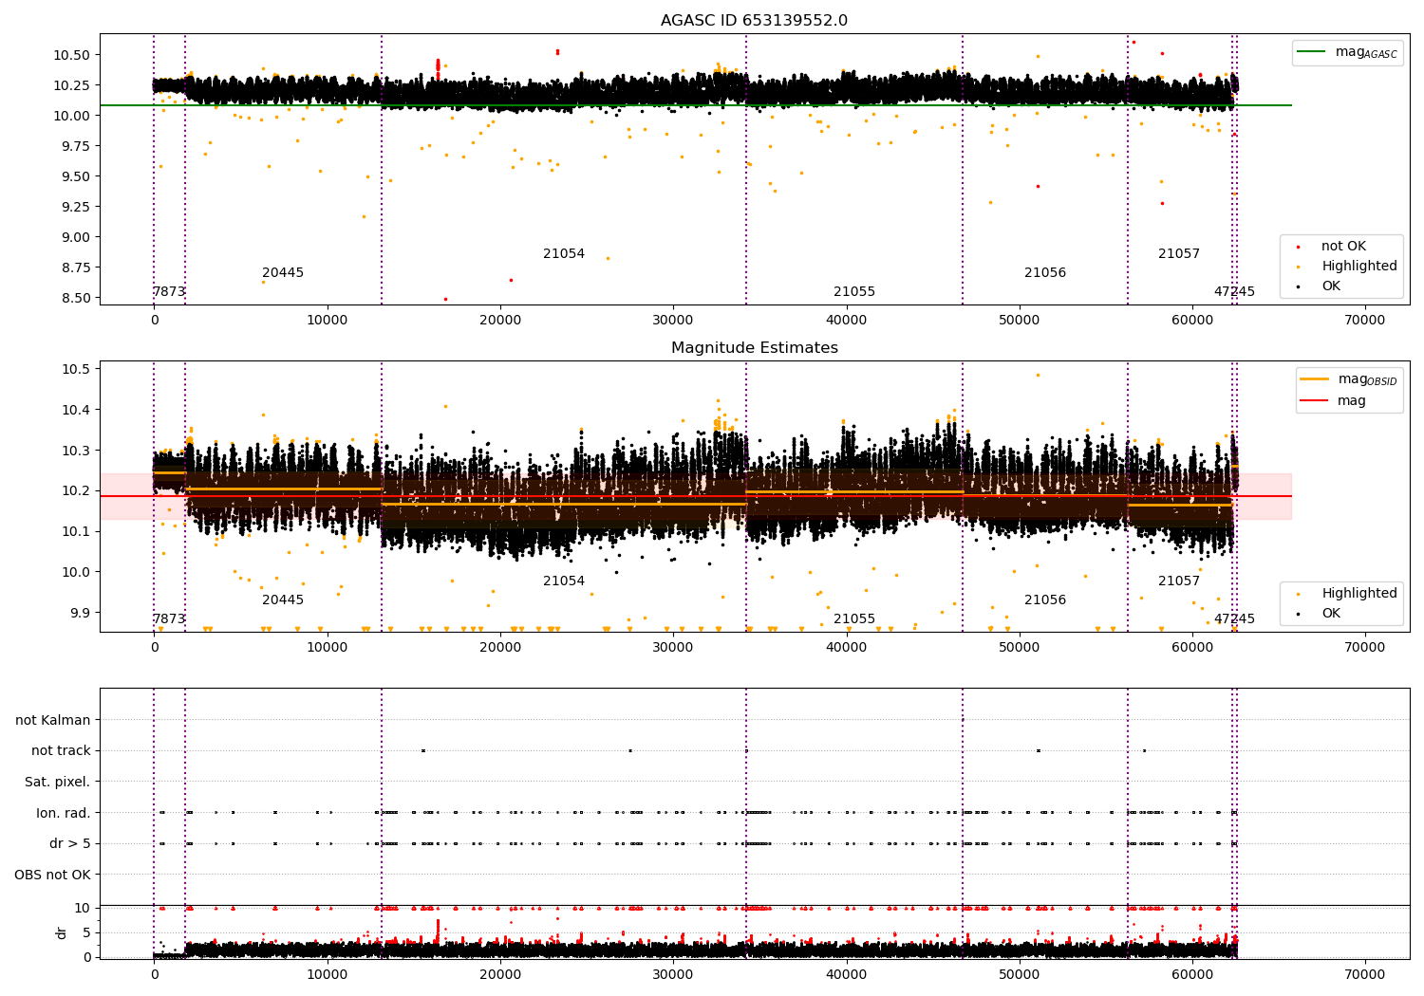Click x-axis tick 50000 under Magnitude Estimates plot
Image resolution: width=1424 pixels, height=996 pixels.
point(1020,648)
